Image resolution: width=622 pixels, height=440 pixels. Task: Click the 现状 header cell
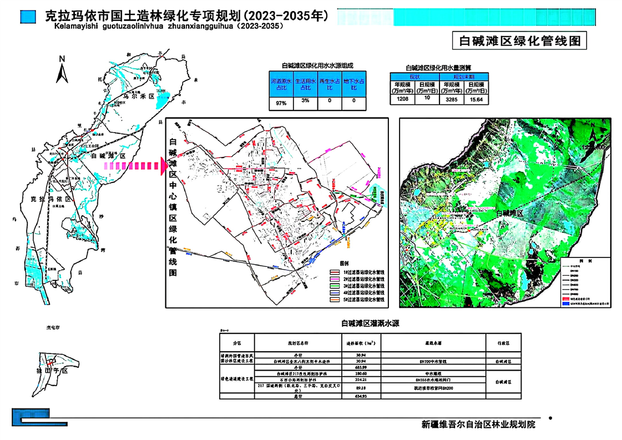coord(414,77)
